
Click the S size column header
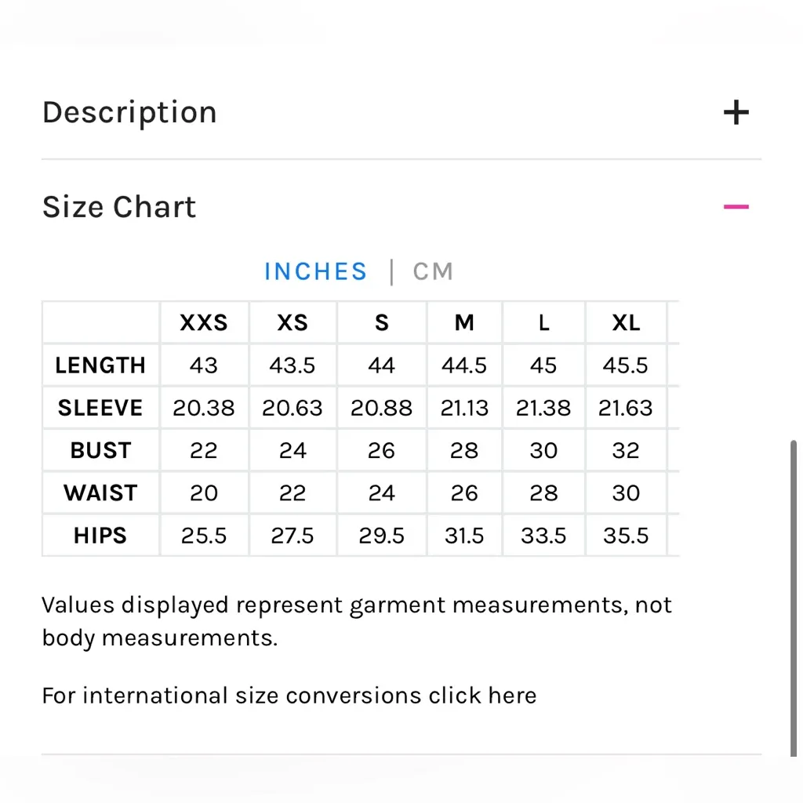382,323
